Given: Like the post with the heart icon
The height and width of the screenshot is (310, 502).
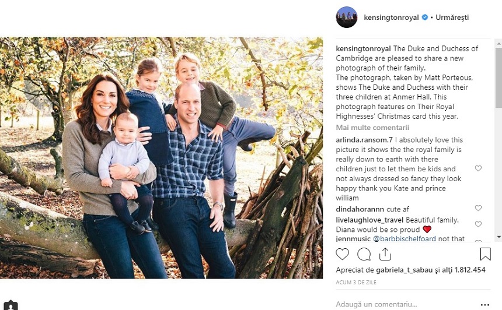Looking at the screenshot, I should coord(343,254).
